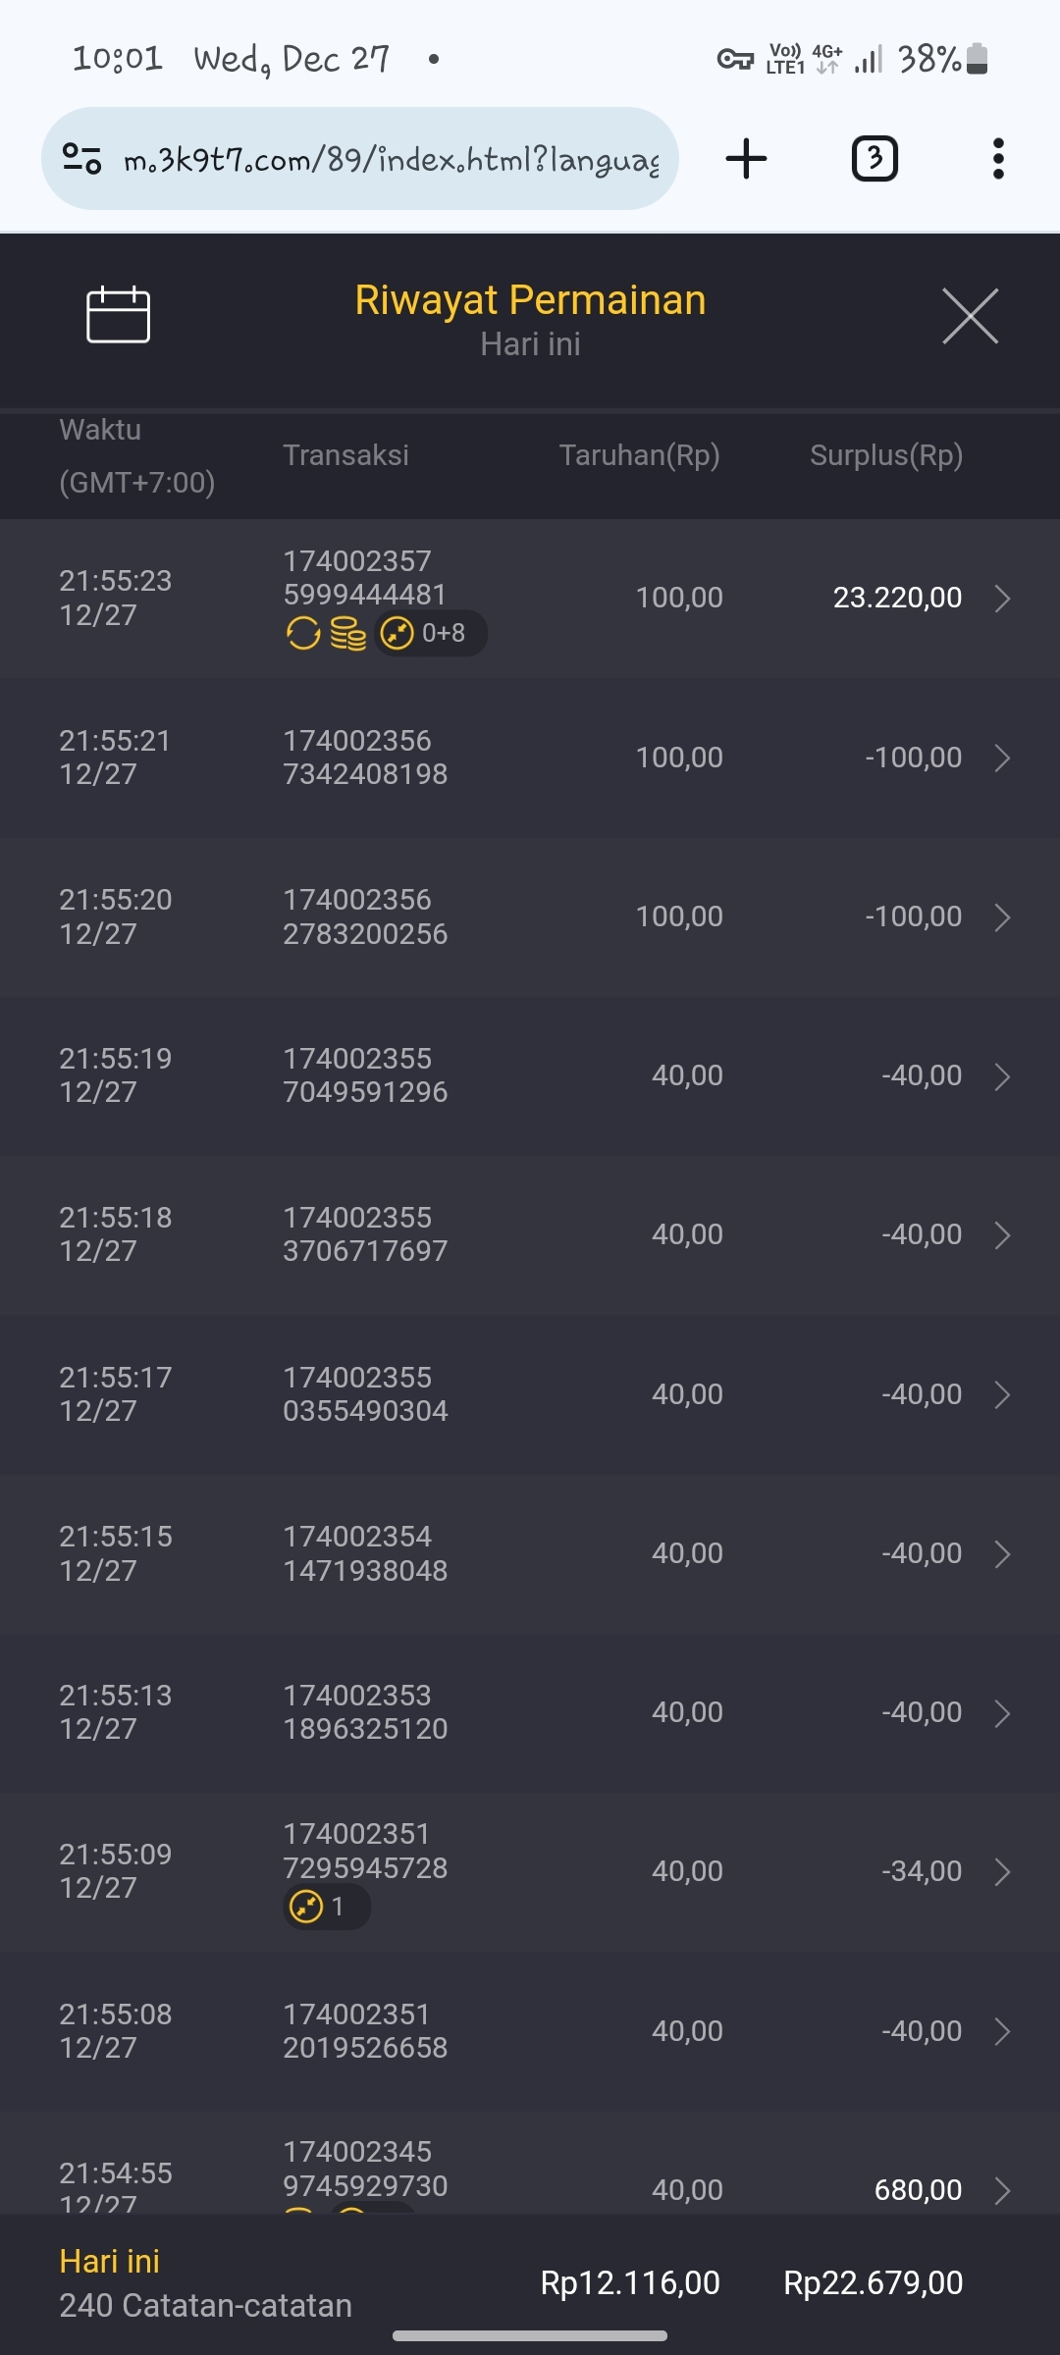Tap the site settings icon in address bar
This screenshot has width=1060, height=2355.
pos(82,159)
